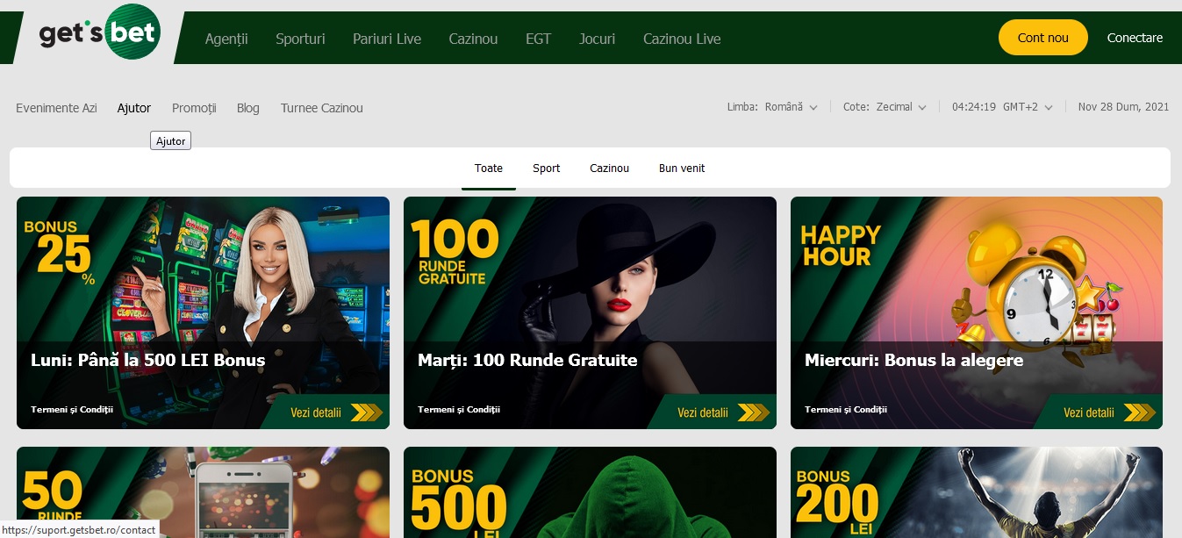Click the yellow arrows on the Miercuri card
Screen dimensions: 1182x538
click(1140, 412)
